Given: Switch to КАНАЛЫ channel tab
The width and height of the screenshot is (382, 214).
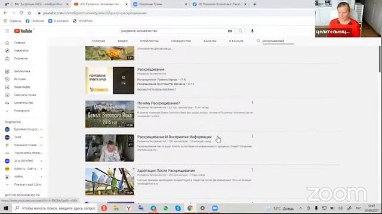Looking at the screenshot, I should 210,41.
